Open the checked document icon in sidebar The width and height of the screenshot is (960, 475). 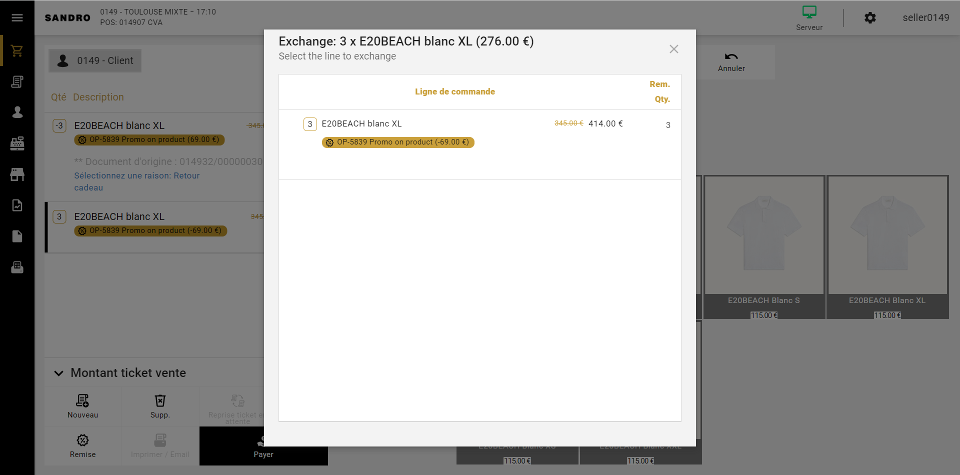17,205
